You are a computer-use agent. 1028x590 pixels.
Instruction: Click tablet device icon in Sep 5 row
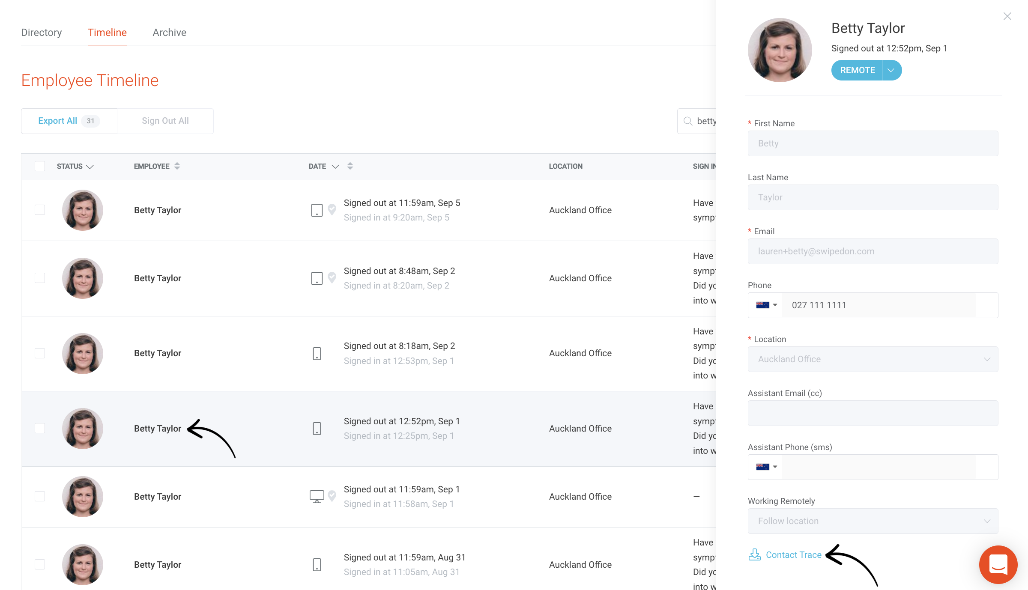point(317,210)
